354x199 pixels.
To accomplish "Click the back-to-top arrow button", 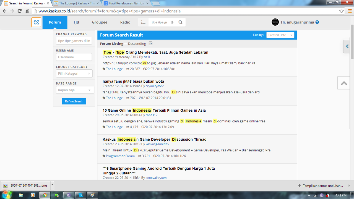I will coord(344,83).
